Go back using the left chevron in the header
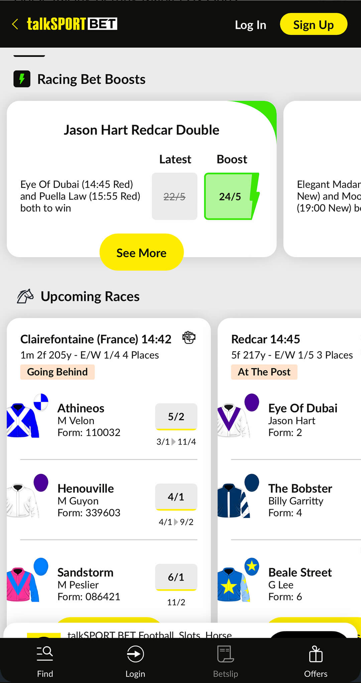 coord(15,24)
